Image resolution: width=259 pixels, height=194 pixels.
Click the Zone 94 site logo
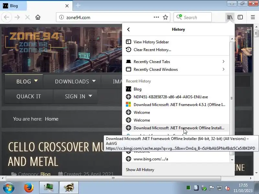(x=34, y=42)
